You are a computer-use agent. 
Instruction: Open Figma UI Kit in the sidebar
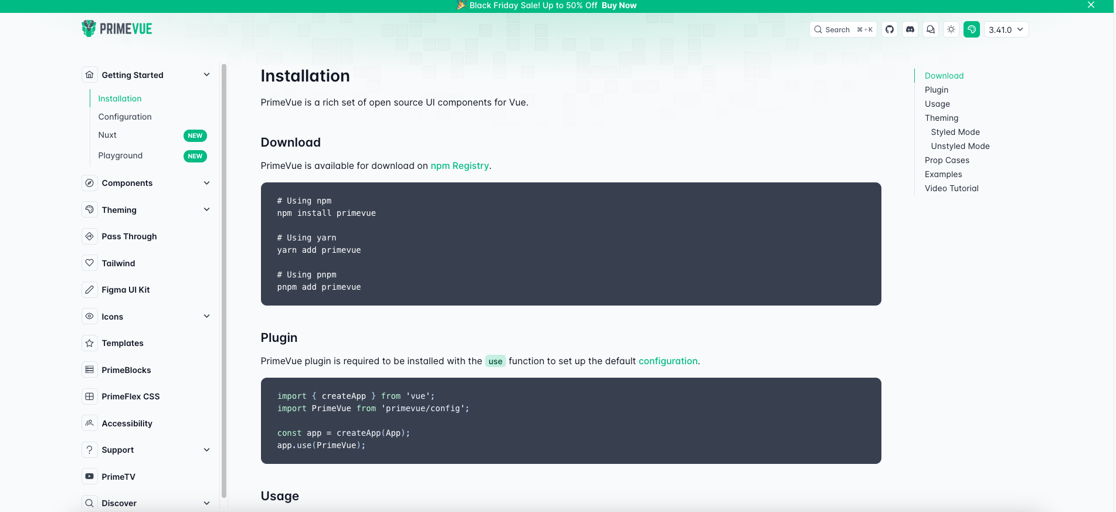click(x=125, y=290)
